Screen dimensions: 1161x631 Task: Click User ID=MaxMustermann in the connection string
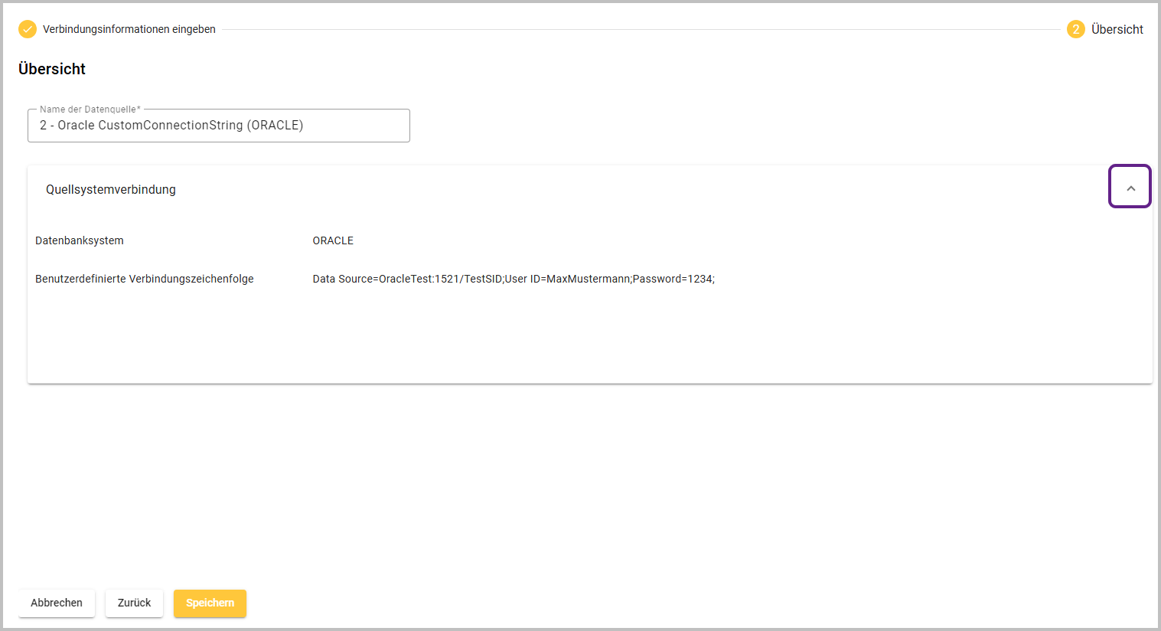point(567,279)
